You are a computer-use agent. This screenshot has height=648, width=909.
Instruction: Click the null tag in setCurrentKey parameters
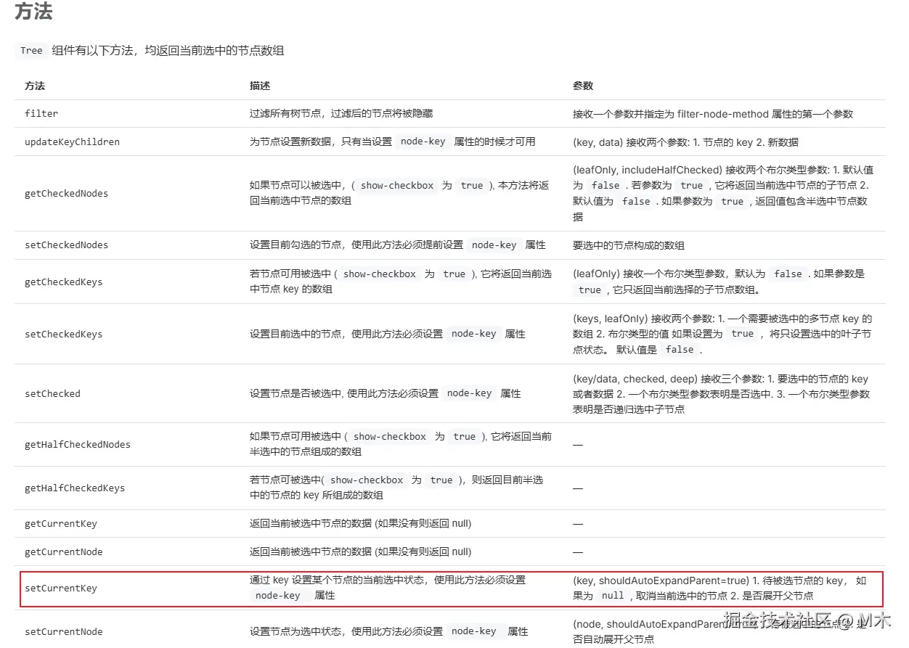[613, 595]
